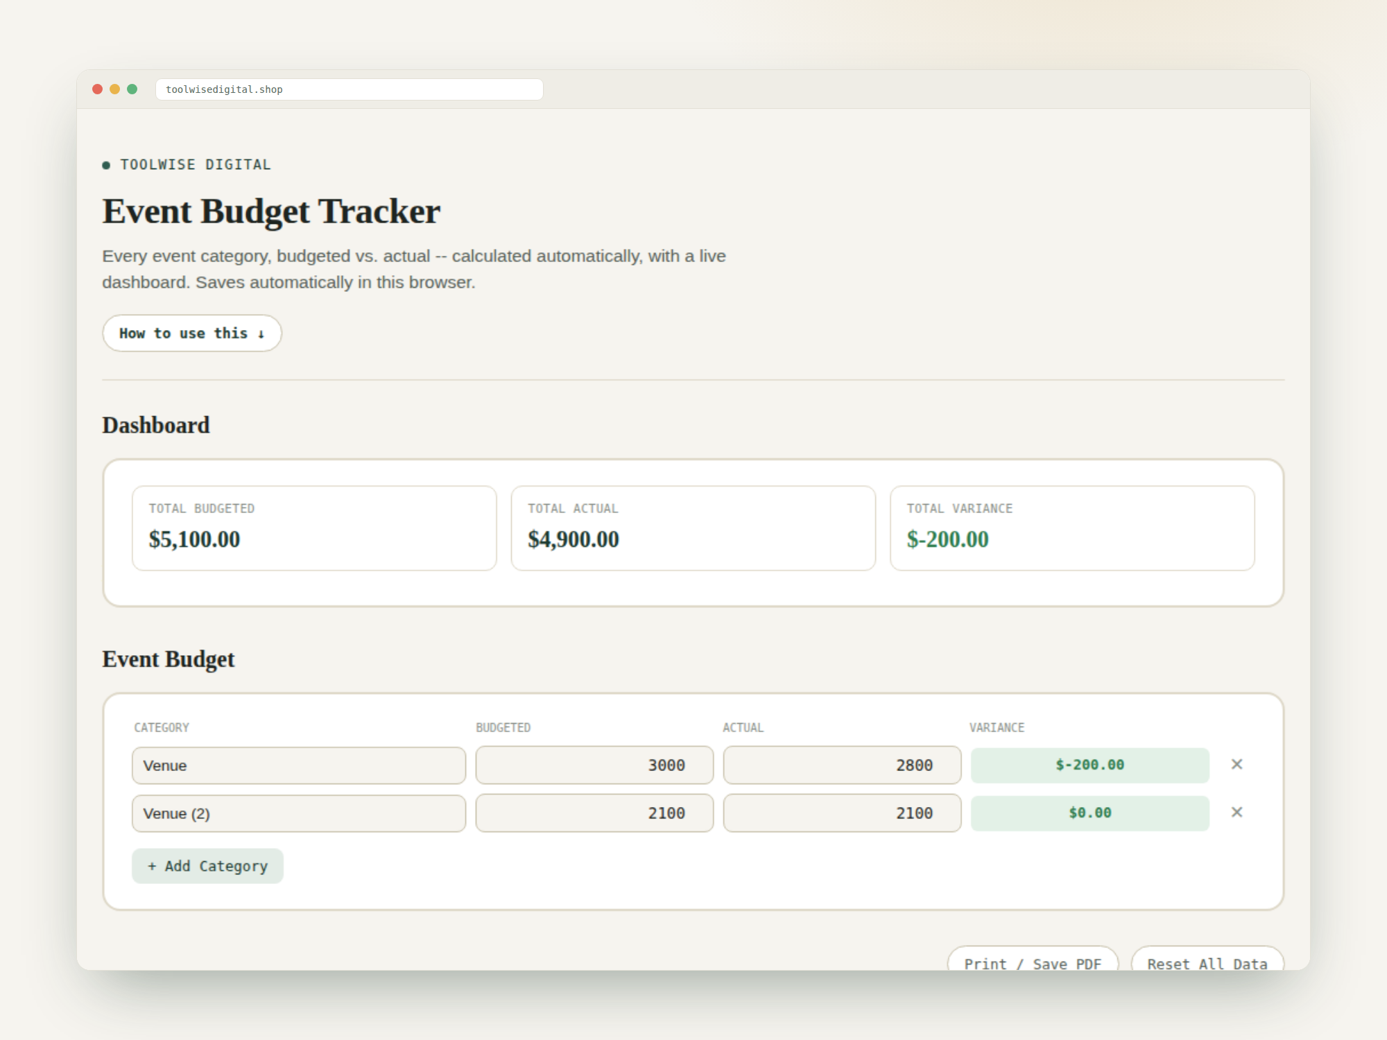Select the Venue (2) actual amount 2100
The image size is (1387, 1040).
coord(842,813)
